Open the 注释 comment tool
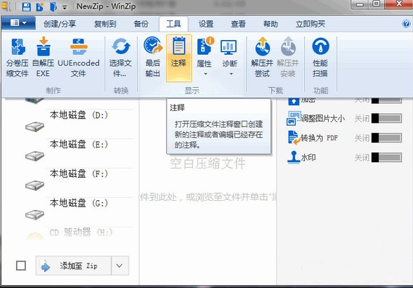 179,58
